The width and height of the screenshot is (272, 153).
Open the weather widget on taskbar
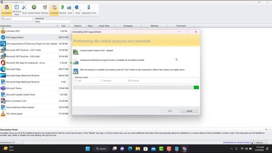[x=8, y=149]
